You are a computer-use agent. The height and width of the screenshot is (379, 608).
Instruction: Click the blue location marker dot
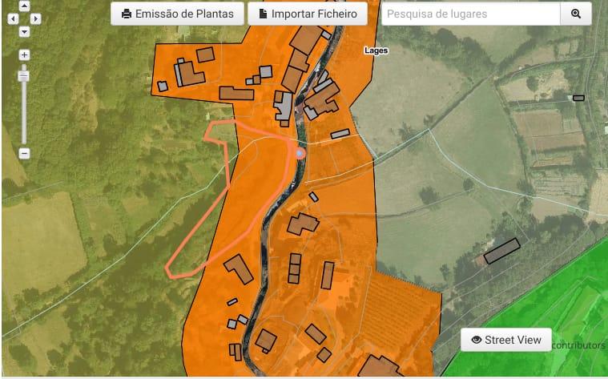pyautogui.click(x=300, y=154)
